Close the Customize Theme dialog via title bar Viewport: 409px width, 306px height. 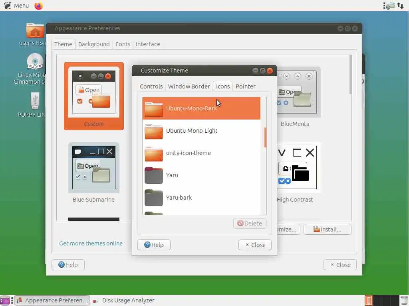[x=270, y=71]
